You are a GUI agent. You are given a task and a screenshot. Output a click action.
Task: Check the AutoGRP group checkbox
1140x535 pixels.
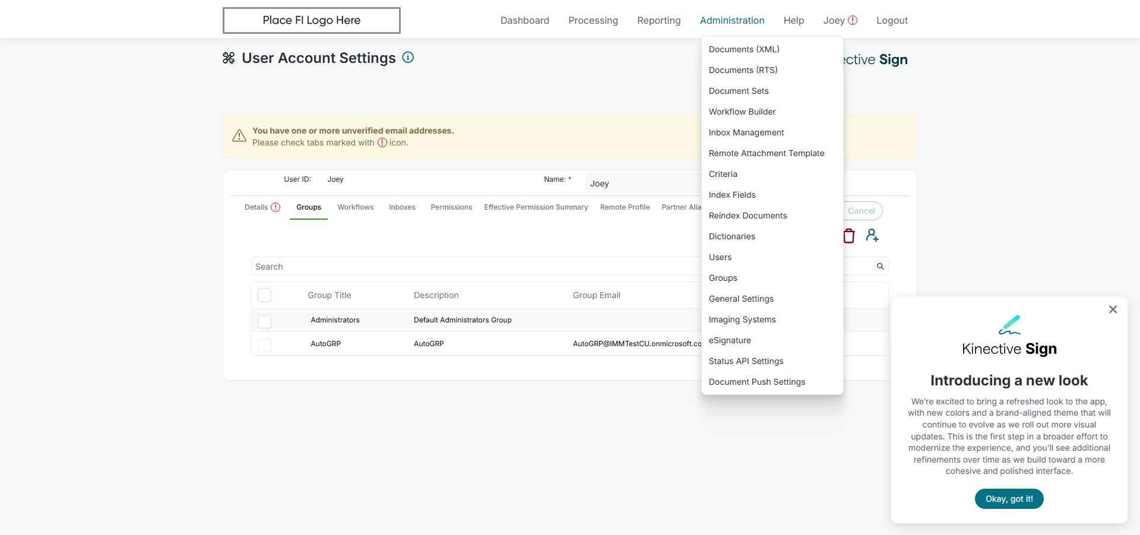pos(265,344)
